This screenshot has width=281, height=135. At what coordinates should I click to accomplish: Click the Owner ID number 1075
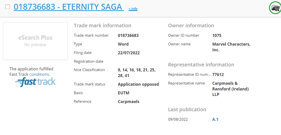pos(217,35)
